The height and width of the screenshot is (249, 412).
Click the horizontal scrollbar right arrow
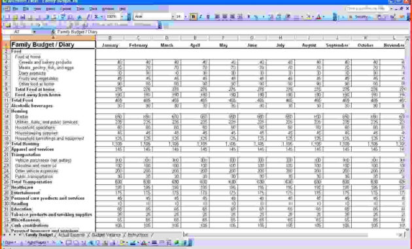click(401, 235)
